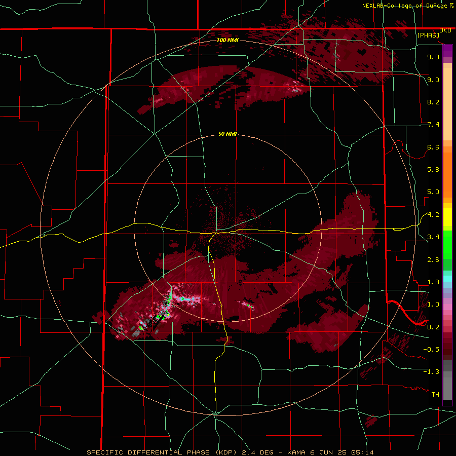Click the KDP product caption at bottom
456x456 pixels.
[231, 452]
